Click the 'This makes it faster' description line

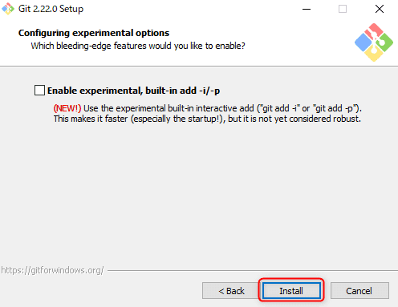(207, 119)
